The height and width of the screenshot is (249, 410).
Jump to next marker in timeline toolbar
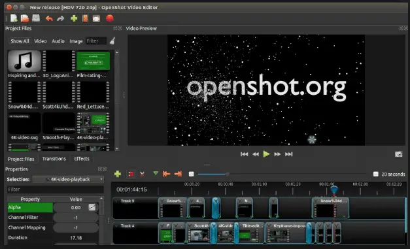pyautogui.click(x=178, y=174)
